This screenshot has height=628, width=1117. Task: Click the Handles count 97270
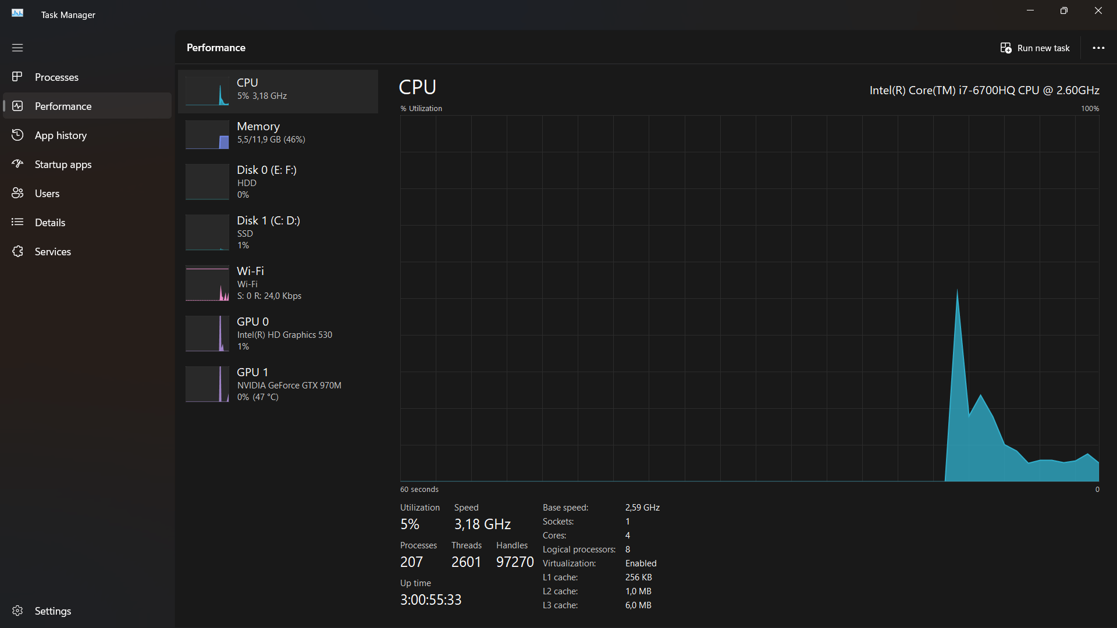click(x=515, y=562)
